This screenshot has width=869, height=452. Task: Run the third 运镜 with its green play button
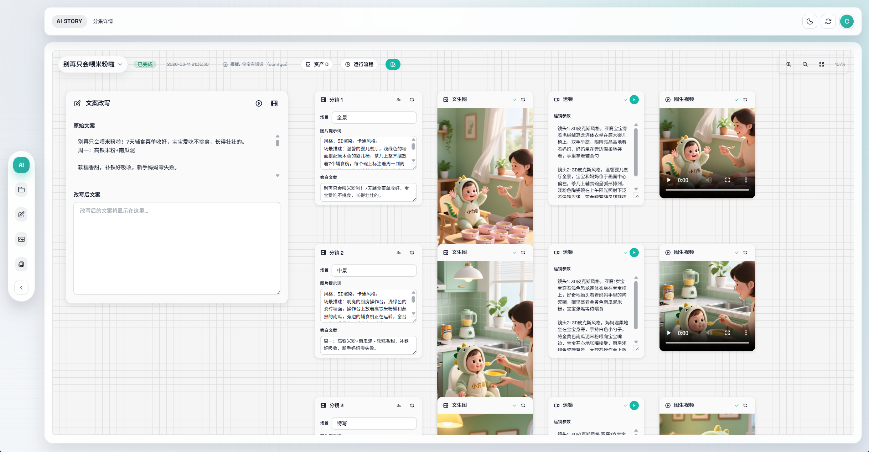(634, 405)
